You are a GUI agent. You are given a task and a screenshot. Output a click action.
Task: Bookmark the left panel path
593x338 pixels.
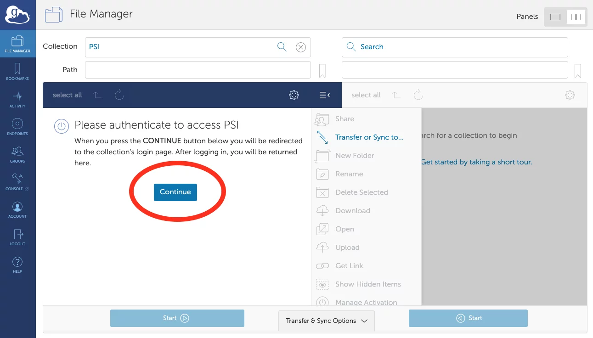coord(322,70)
